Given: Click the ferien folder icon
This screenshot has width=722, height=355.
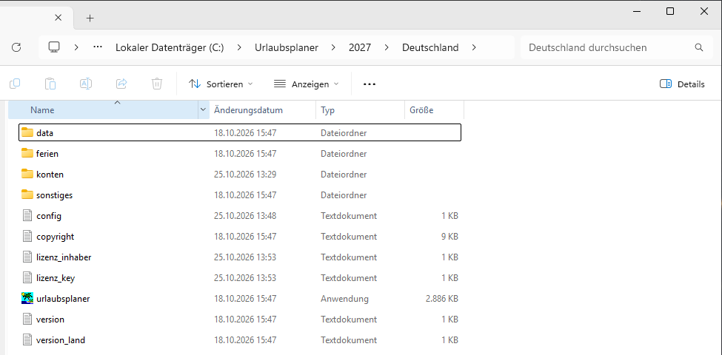Looking at the screenshot, I should [27, 154].
